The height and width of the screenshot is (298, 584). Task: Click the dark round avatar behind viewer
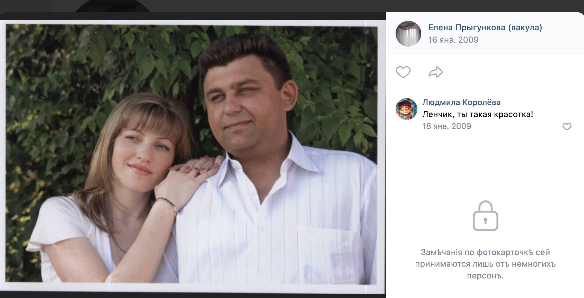pyautogui.click(x=113, y=6)
